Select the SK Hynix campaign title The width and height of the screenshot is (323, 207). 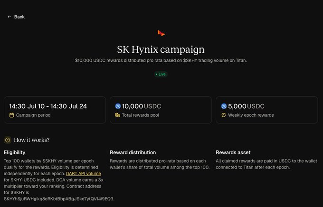click(161, 49)
